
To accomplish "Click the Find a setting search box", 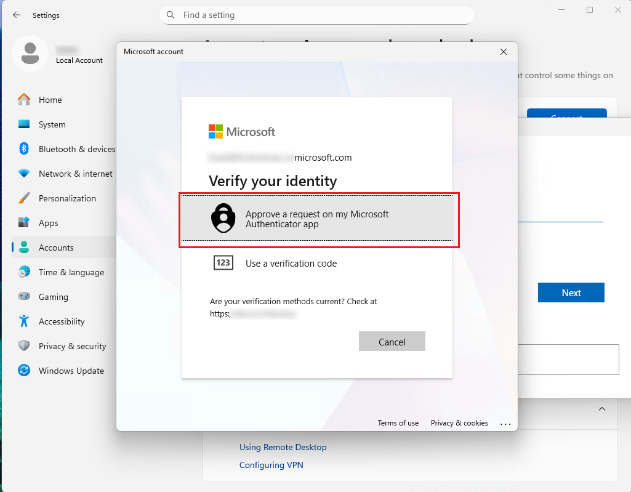I will click(317, 15).
